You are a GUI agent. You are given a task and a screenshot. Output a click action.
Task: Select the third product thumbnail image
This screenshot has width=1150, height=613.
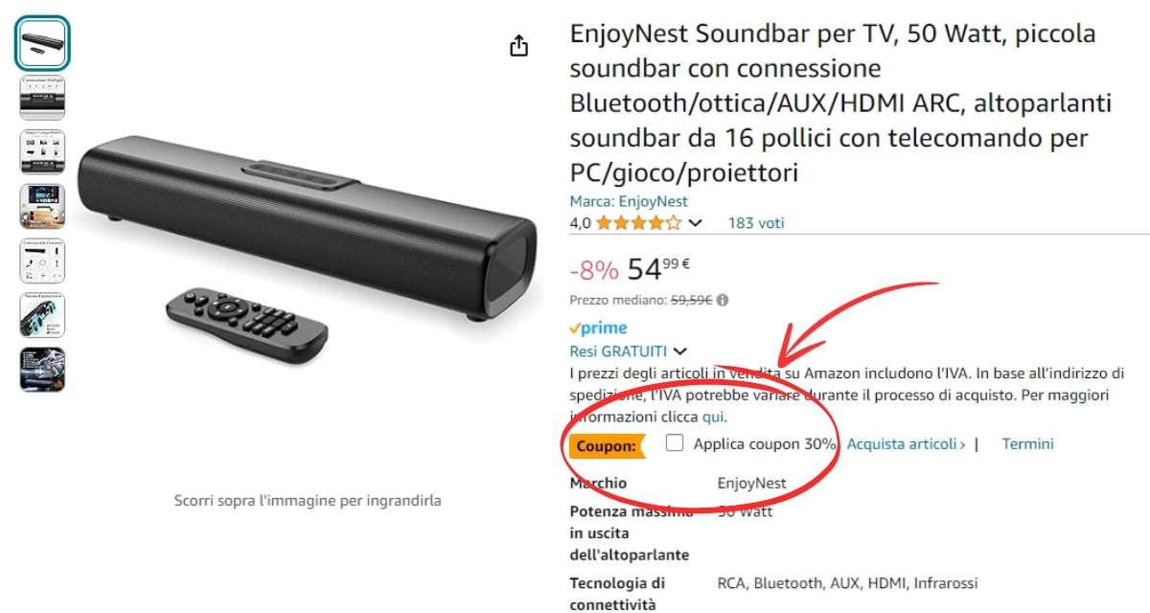[x=42, y=151]
